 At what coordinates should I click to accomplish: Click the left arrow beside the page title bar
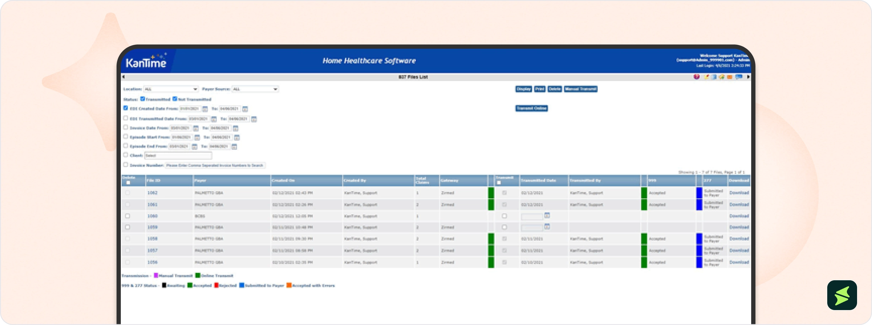(x=123, y=77)
